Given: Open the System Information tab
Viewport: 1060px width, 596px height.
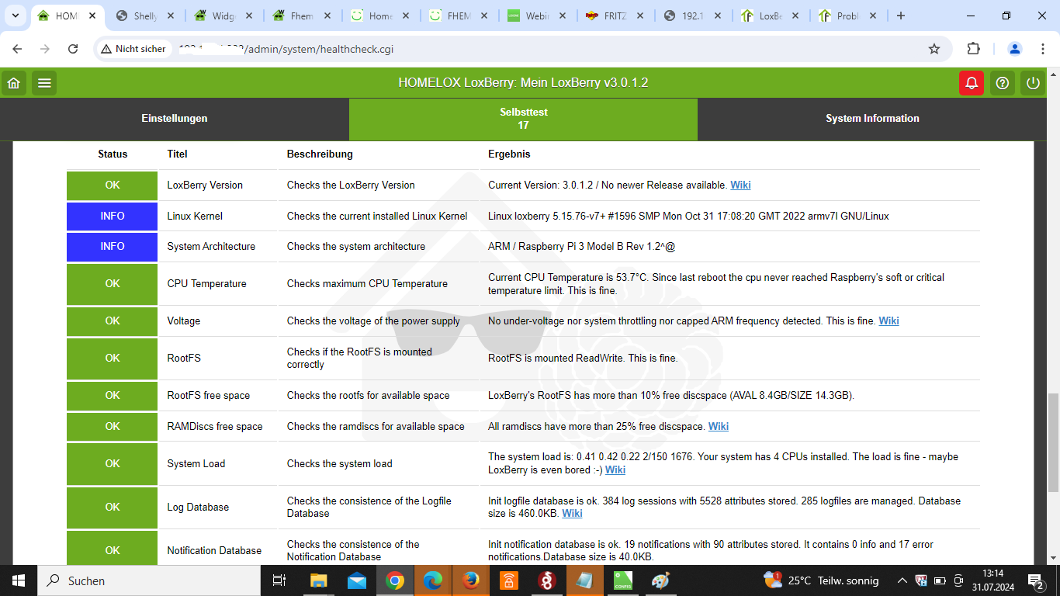Looking at the screenshot, I should (x=872, y=119).
